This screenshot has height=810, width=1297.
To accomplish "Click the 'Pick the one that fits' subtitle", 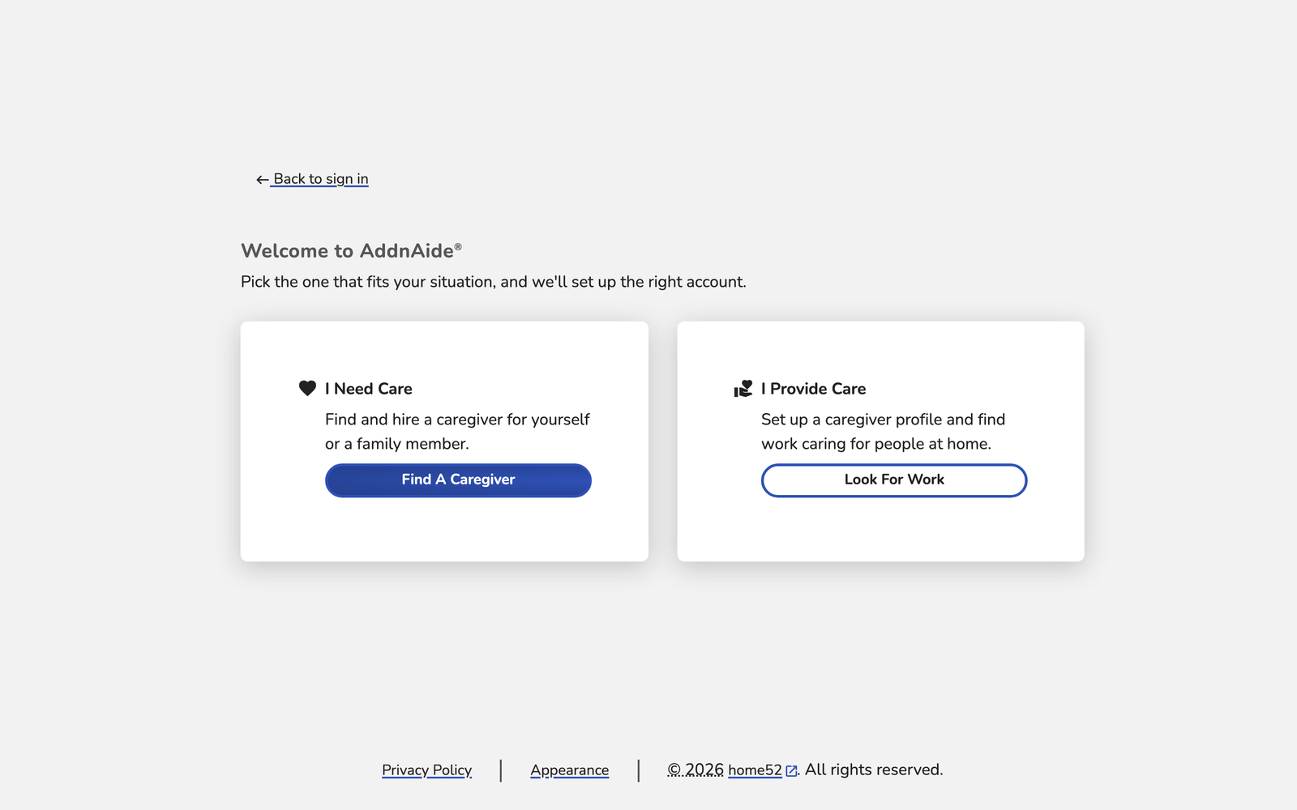I will tap(494, 282).
